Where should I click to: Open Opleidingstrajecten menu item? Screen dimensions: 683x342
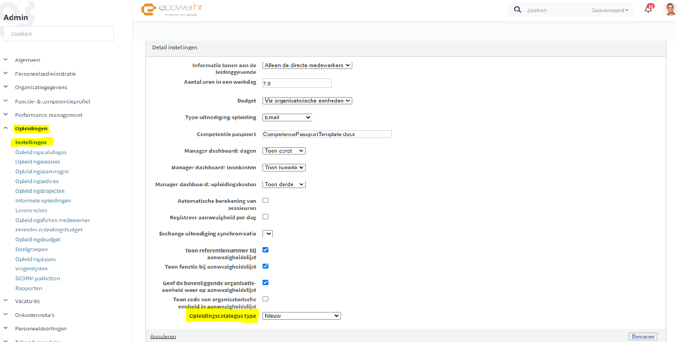point(40,191)
